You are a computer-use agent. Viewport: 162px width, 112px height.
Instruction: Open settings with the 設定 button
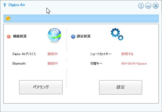[121, 87]
